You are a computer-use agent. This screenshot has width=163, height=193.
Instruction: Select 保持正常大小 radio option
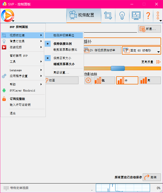(x=62, y=58)
